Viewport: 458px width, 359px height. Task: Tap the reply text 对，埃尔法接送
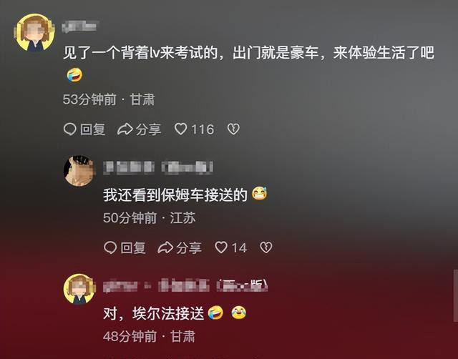point(154,313)
